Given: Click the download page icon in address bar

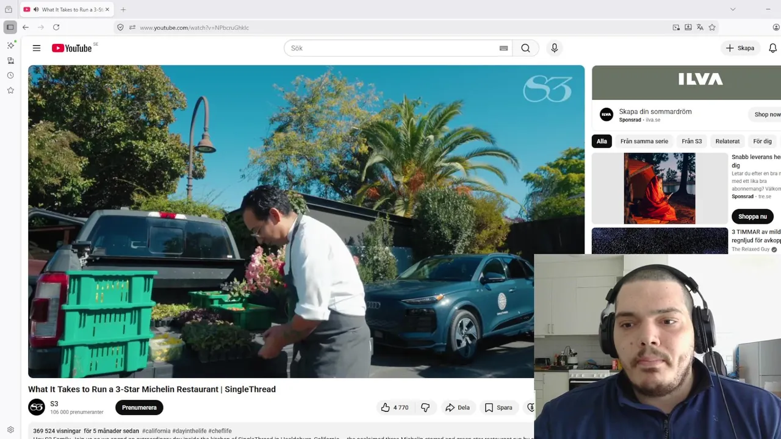Looking at the screenshot, I should click(688, 27).
